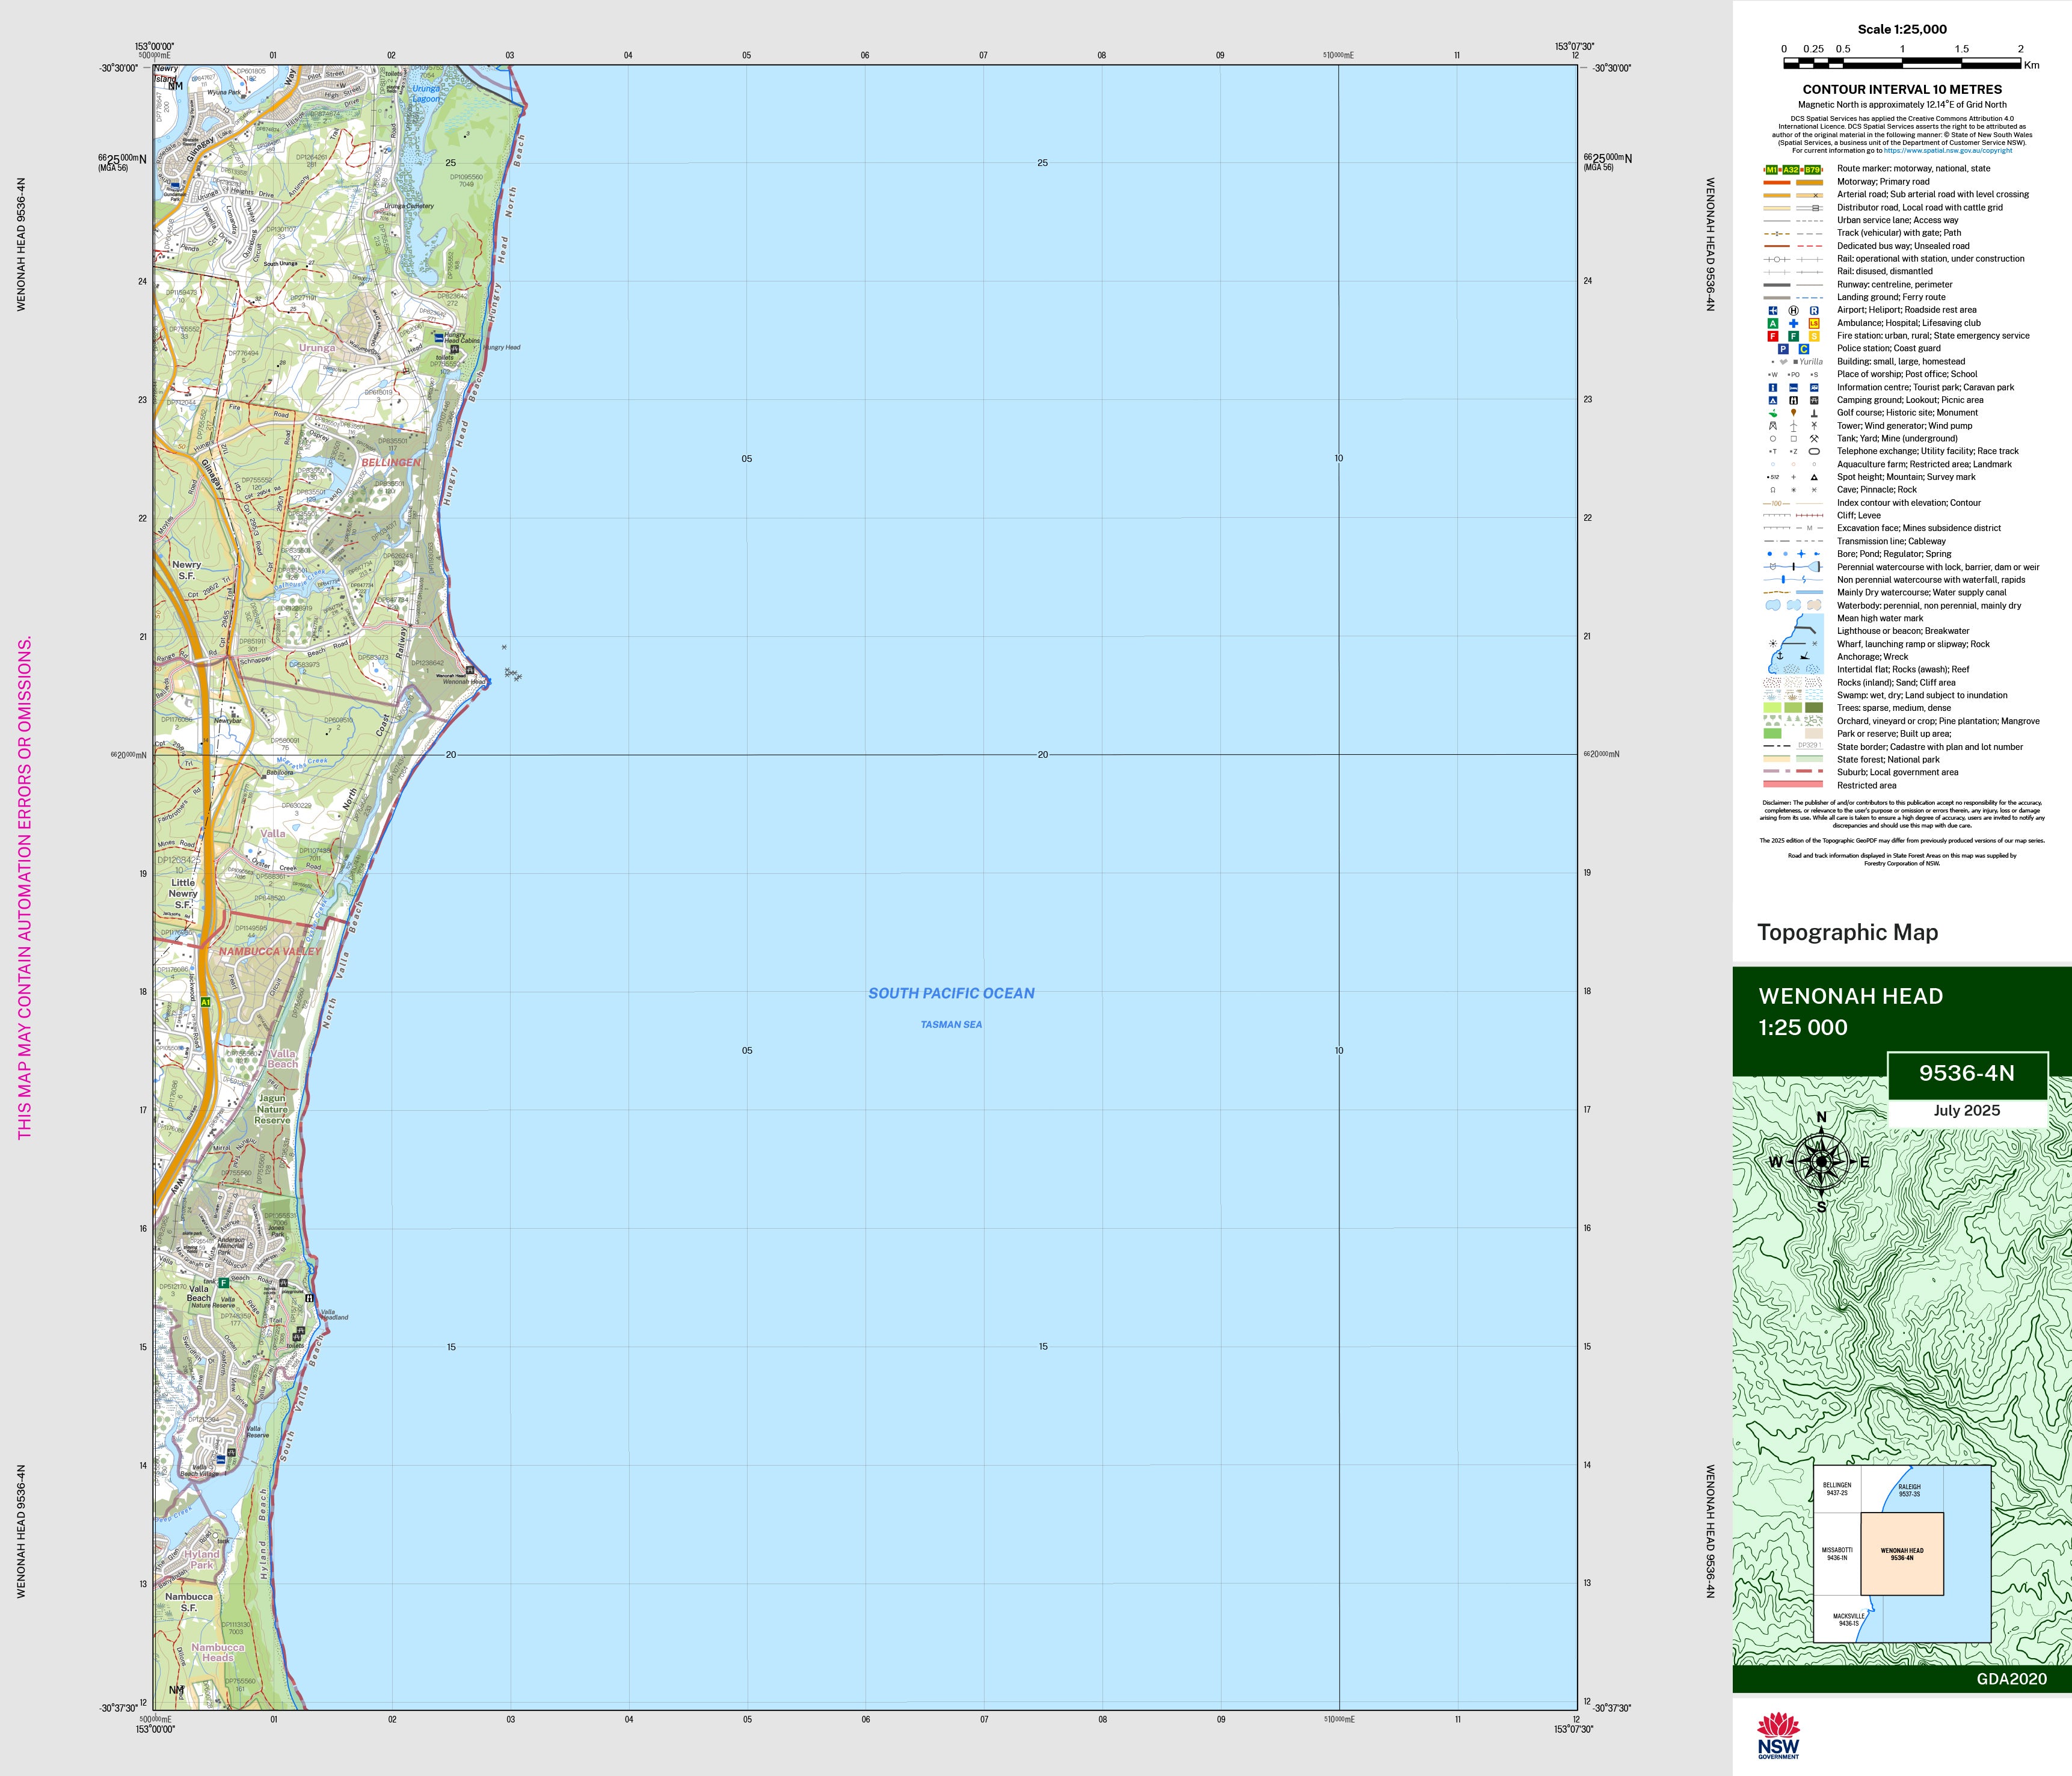Click the compass rose on the cover
The image size is (2072, 1776).
tap(1821, 1161)
